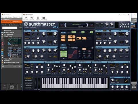Take a Screenshot with the camera icon
138x104 pixels.
44,18
